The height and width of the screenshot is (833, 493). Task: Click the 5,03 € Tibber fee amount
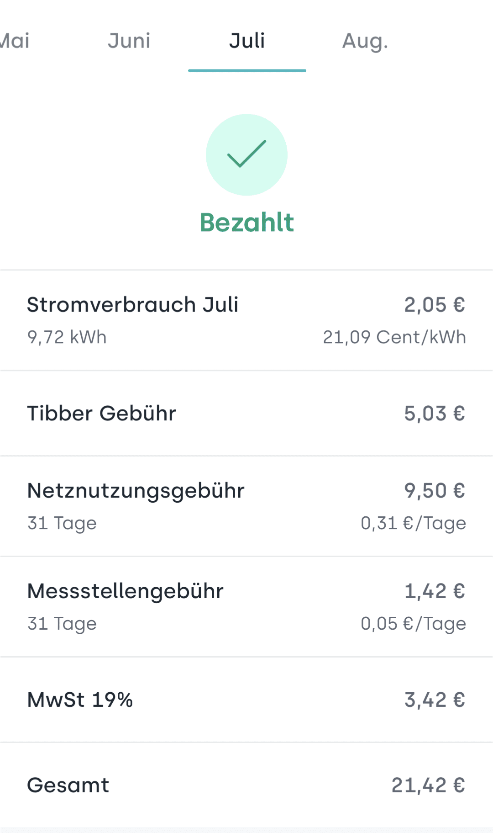[x=435, y=414]
